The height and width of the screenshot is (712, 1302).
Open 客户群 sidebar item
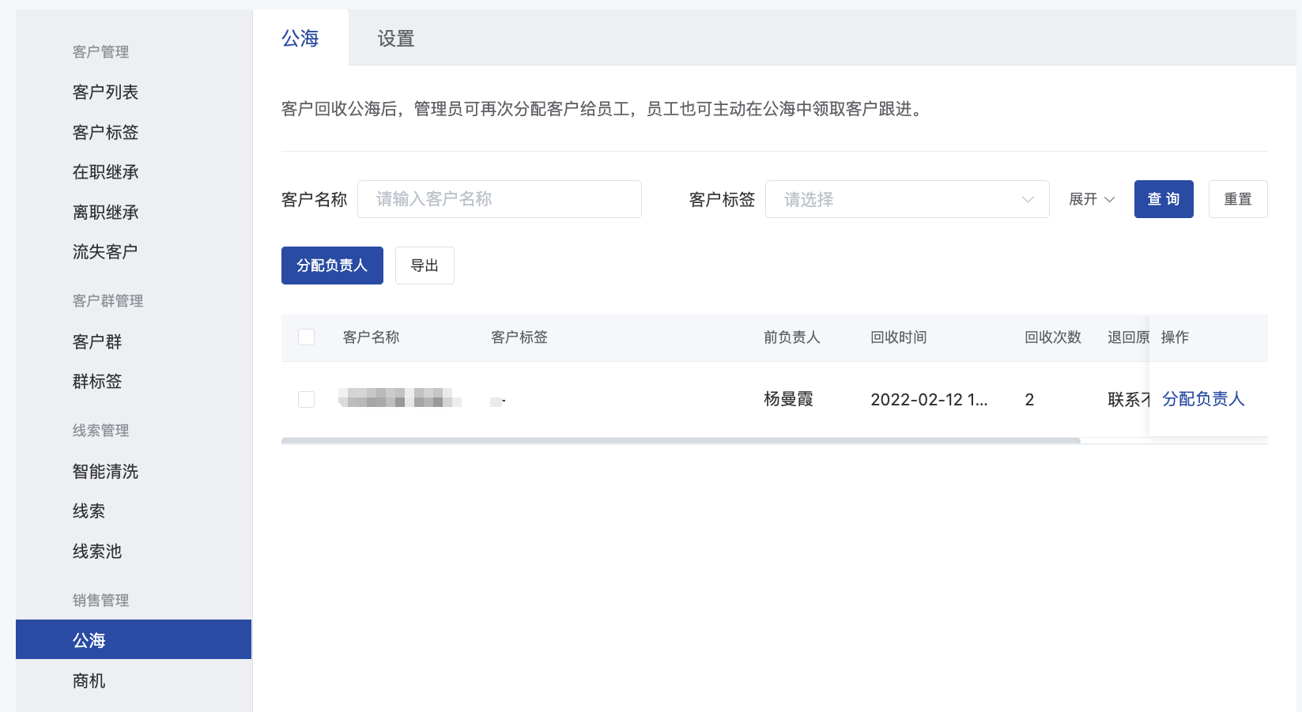97,342
